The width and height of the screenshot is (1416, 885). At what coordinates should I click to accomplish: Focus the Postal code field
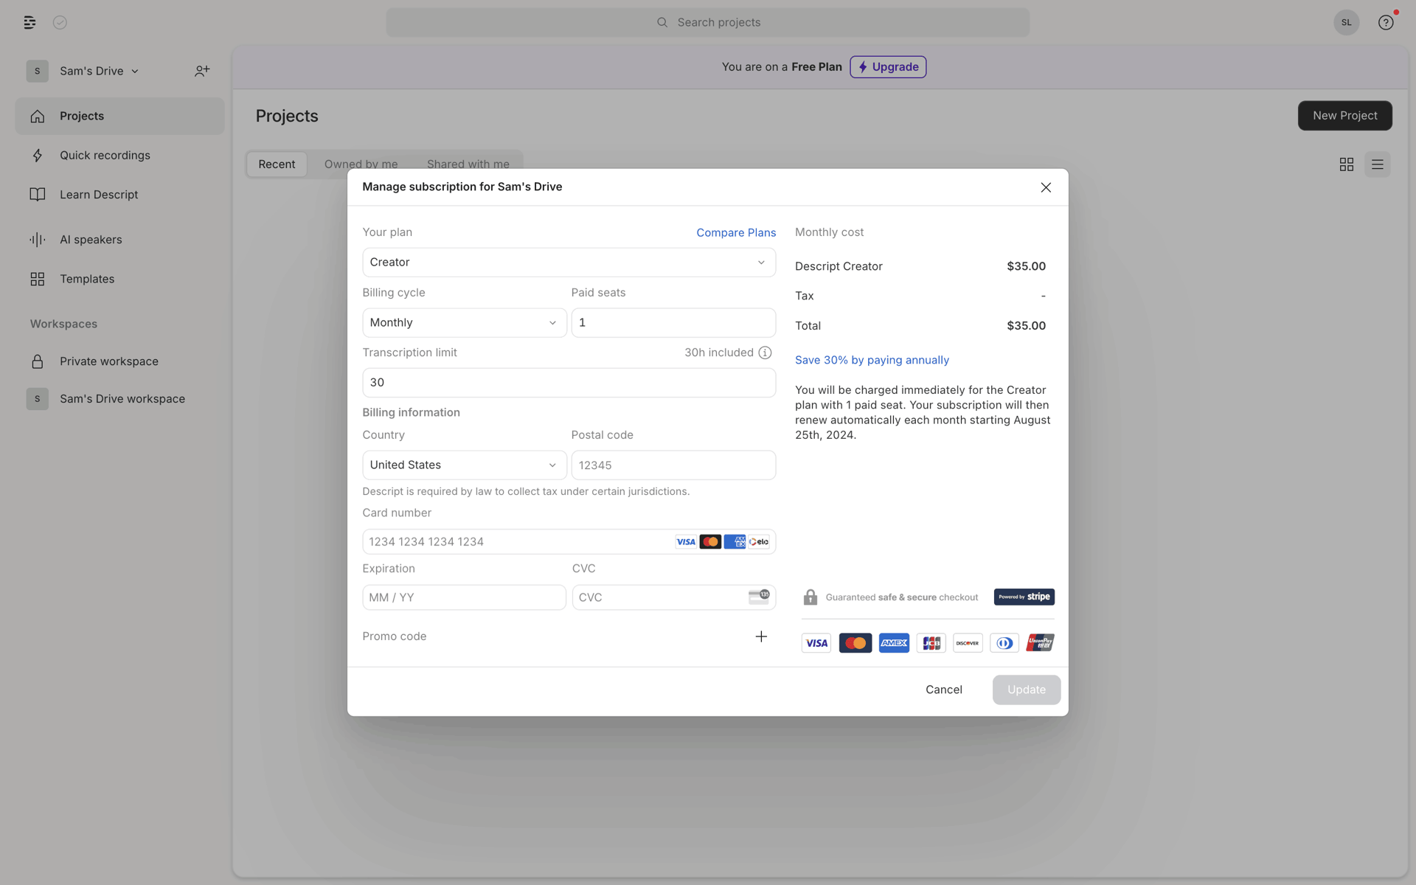673,465
